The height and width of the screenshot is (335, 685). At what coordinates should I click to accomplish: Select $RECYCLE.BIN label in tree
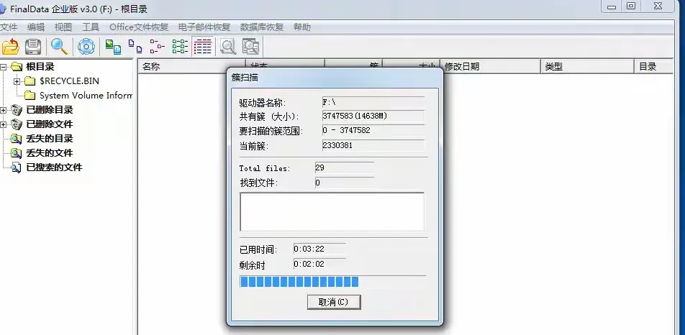click(x=69, y=81)
